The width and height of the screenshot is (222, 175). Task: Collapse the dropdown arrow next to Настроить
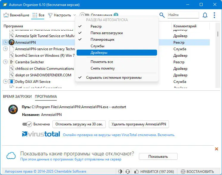(x=74, y=15)
